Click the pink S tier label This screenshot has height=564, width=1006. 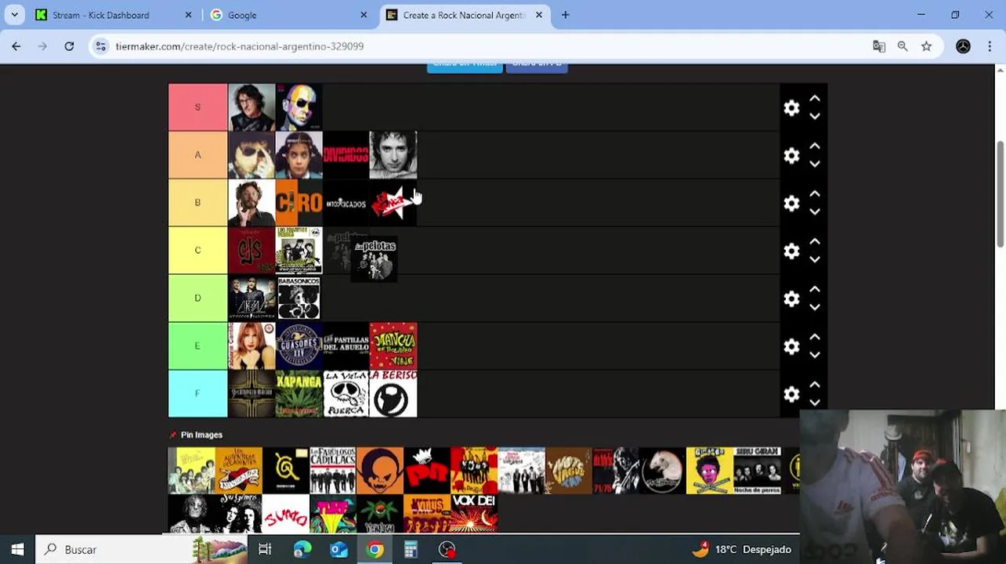[x=197, y=107]
